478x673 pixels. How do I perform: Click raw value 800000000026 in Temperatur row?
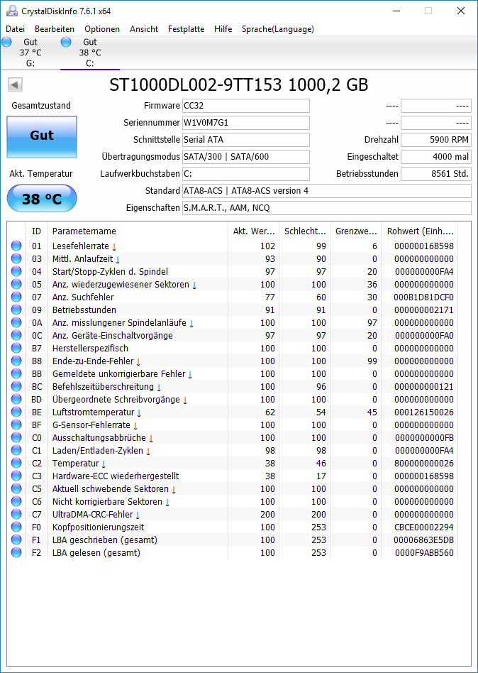coord(423,464)
